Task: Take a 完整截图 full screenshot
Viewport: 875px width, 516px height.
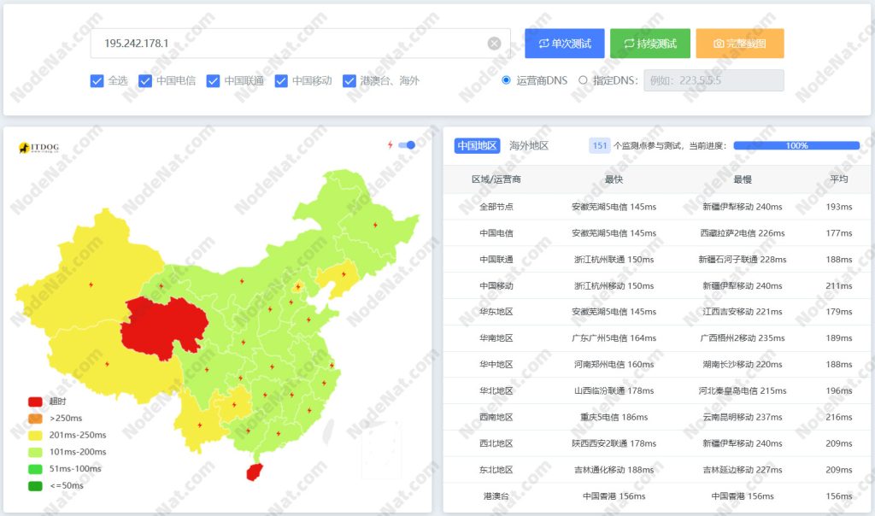Action: [740, 44]
